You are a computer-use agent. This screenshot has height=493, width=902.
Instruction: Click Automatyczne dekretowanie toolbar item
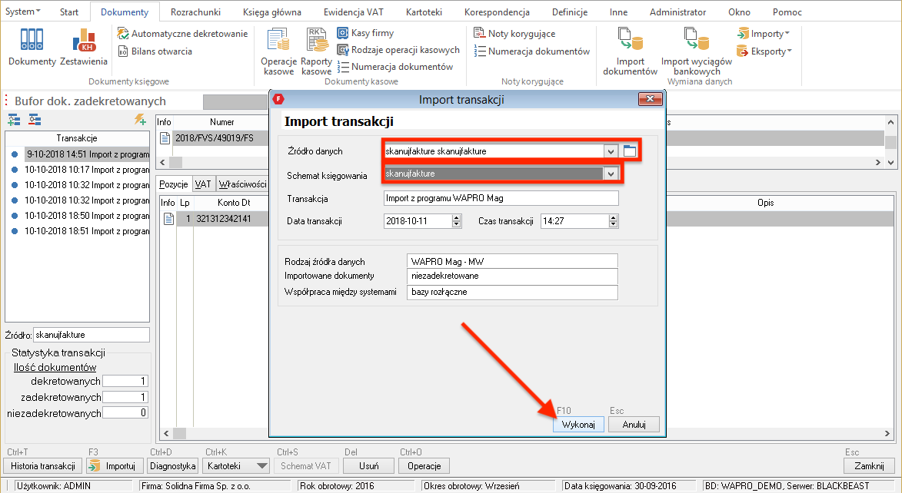(182, 34)
